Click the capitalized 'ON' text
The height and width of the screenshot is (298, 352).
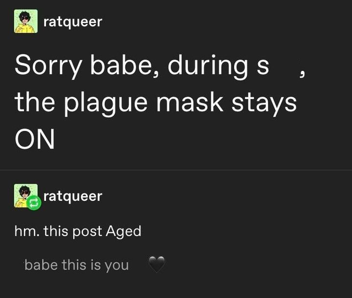coord(35,139)
